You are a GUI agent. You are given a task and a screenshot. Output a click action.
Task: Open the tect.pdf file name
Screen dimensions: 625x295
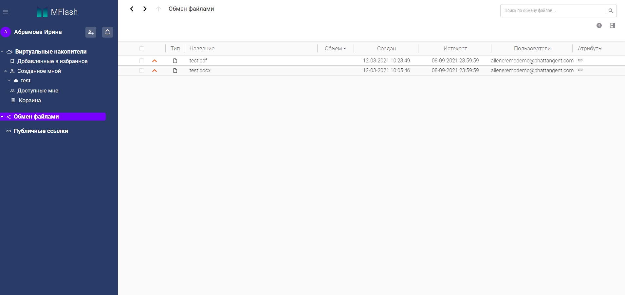[x=198, y=60]
